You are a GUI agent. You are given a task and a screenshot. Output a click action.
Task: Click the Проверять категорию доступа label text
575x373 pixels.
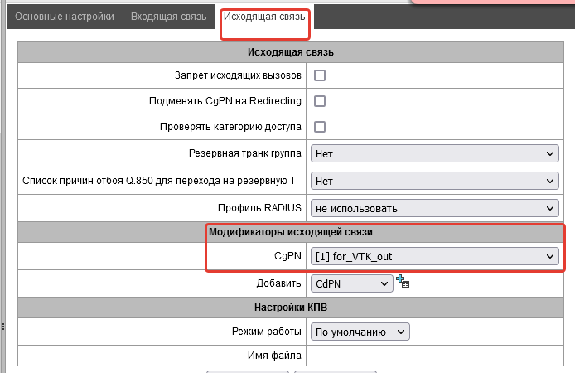point(230,127)
